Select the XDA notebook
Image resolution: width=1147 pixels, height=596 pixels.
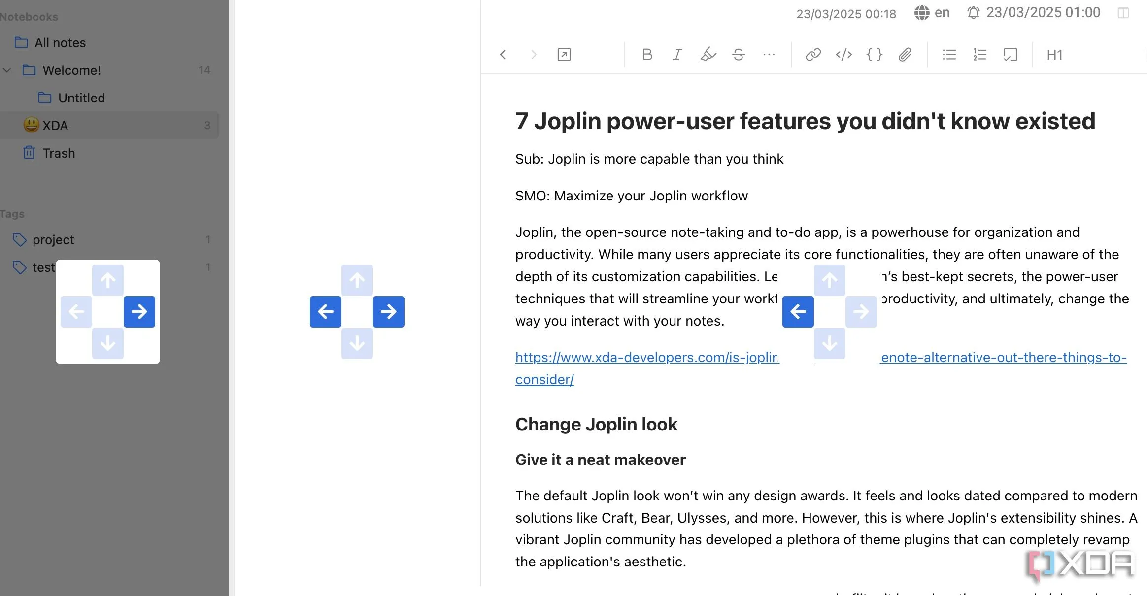(x=109, y=126)
